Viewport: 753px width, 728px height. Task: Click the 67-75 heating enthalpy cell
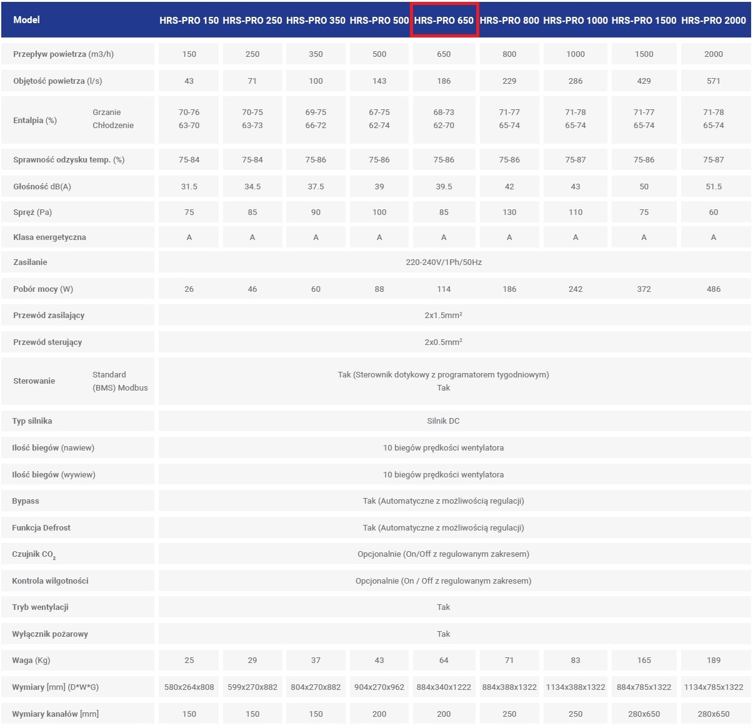(379, 112)
